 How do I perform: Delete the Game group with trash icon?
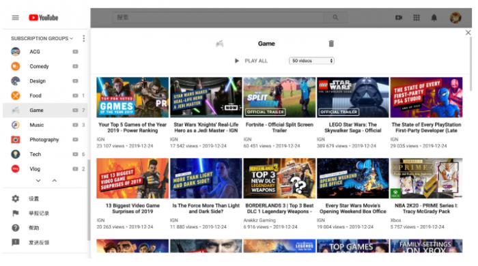pos(331,44)
